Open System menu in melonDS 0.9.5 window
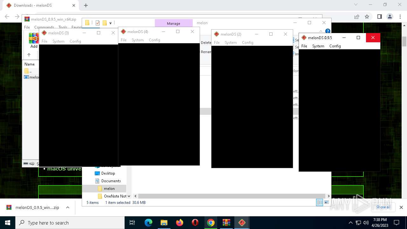Screen dimensions: 407x229 (318, 46)
